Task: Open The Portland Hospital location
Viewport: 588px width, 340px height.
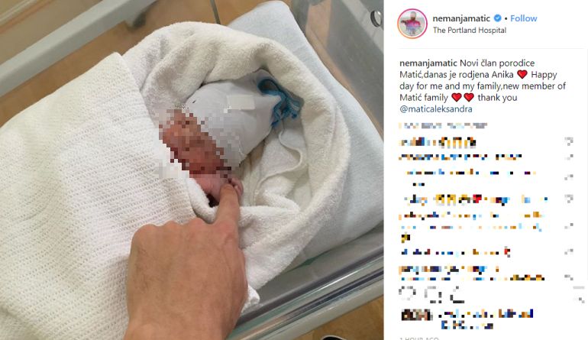Action: coord(470,30)
